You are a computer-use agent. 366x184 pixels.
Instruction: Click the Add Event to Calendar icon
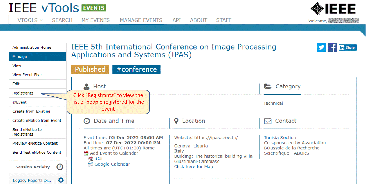(x=86, y=153)
